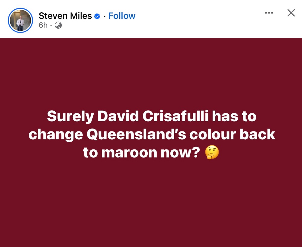
Task: Close the post with the X icon
Action: point(291,13)
